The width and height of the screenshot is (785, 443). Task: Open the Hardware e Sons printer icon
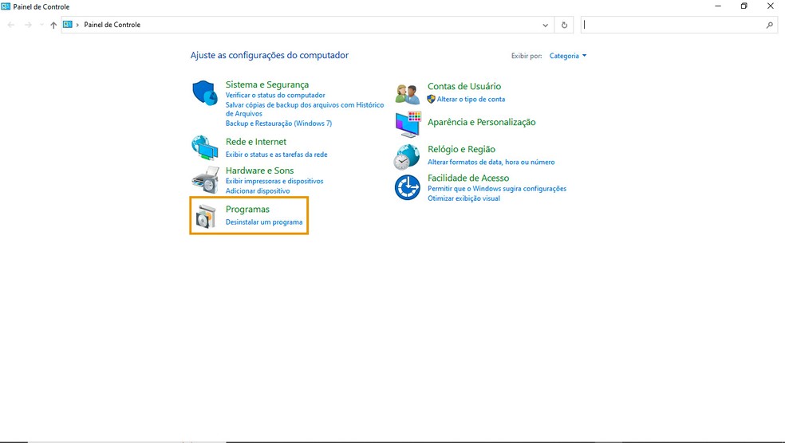[205, 180]
